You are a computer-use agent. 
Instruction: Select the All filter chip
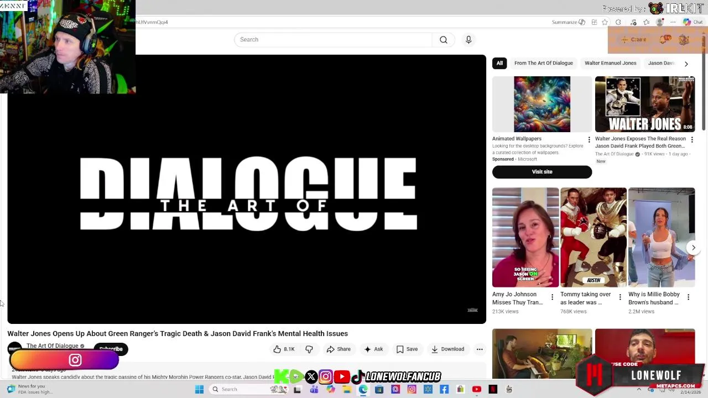[x=499, y=63]
